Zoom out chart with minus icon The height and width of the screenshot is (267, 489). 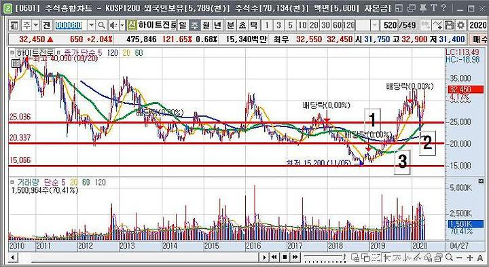tap(459, 258)
